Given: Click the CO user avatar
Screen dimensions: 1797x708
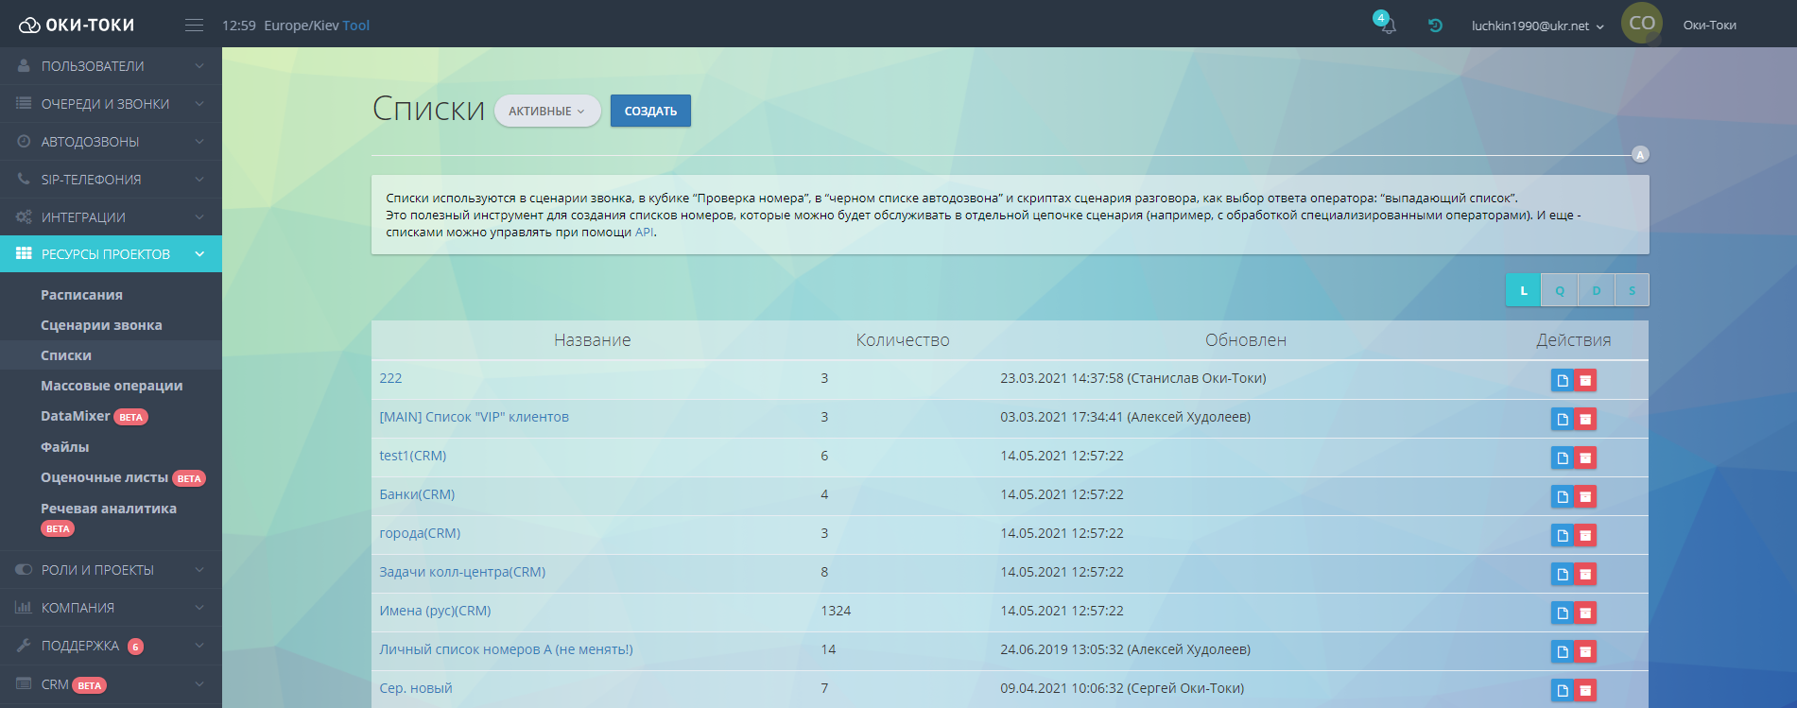Looking at the screenshot, I should (x=1642, y=24).
